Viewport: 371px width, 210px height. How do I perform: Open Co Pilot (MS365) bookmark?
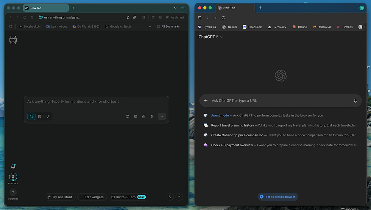86,26
